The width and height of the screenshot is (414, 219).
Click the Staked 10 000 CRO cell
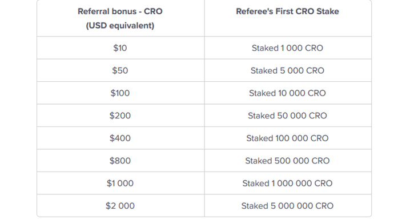click(x=287, y=93)
